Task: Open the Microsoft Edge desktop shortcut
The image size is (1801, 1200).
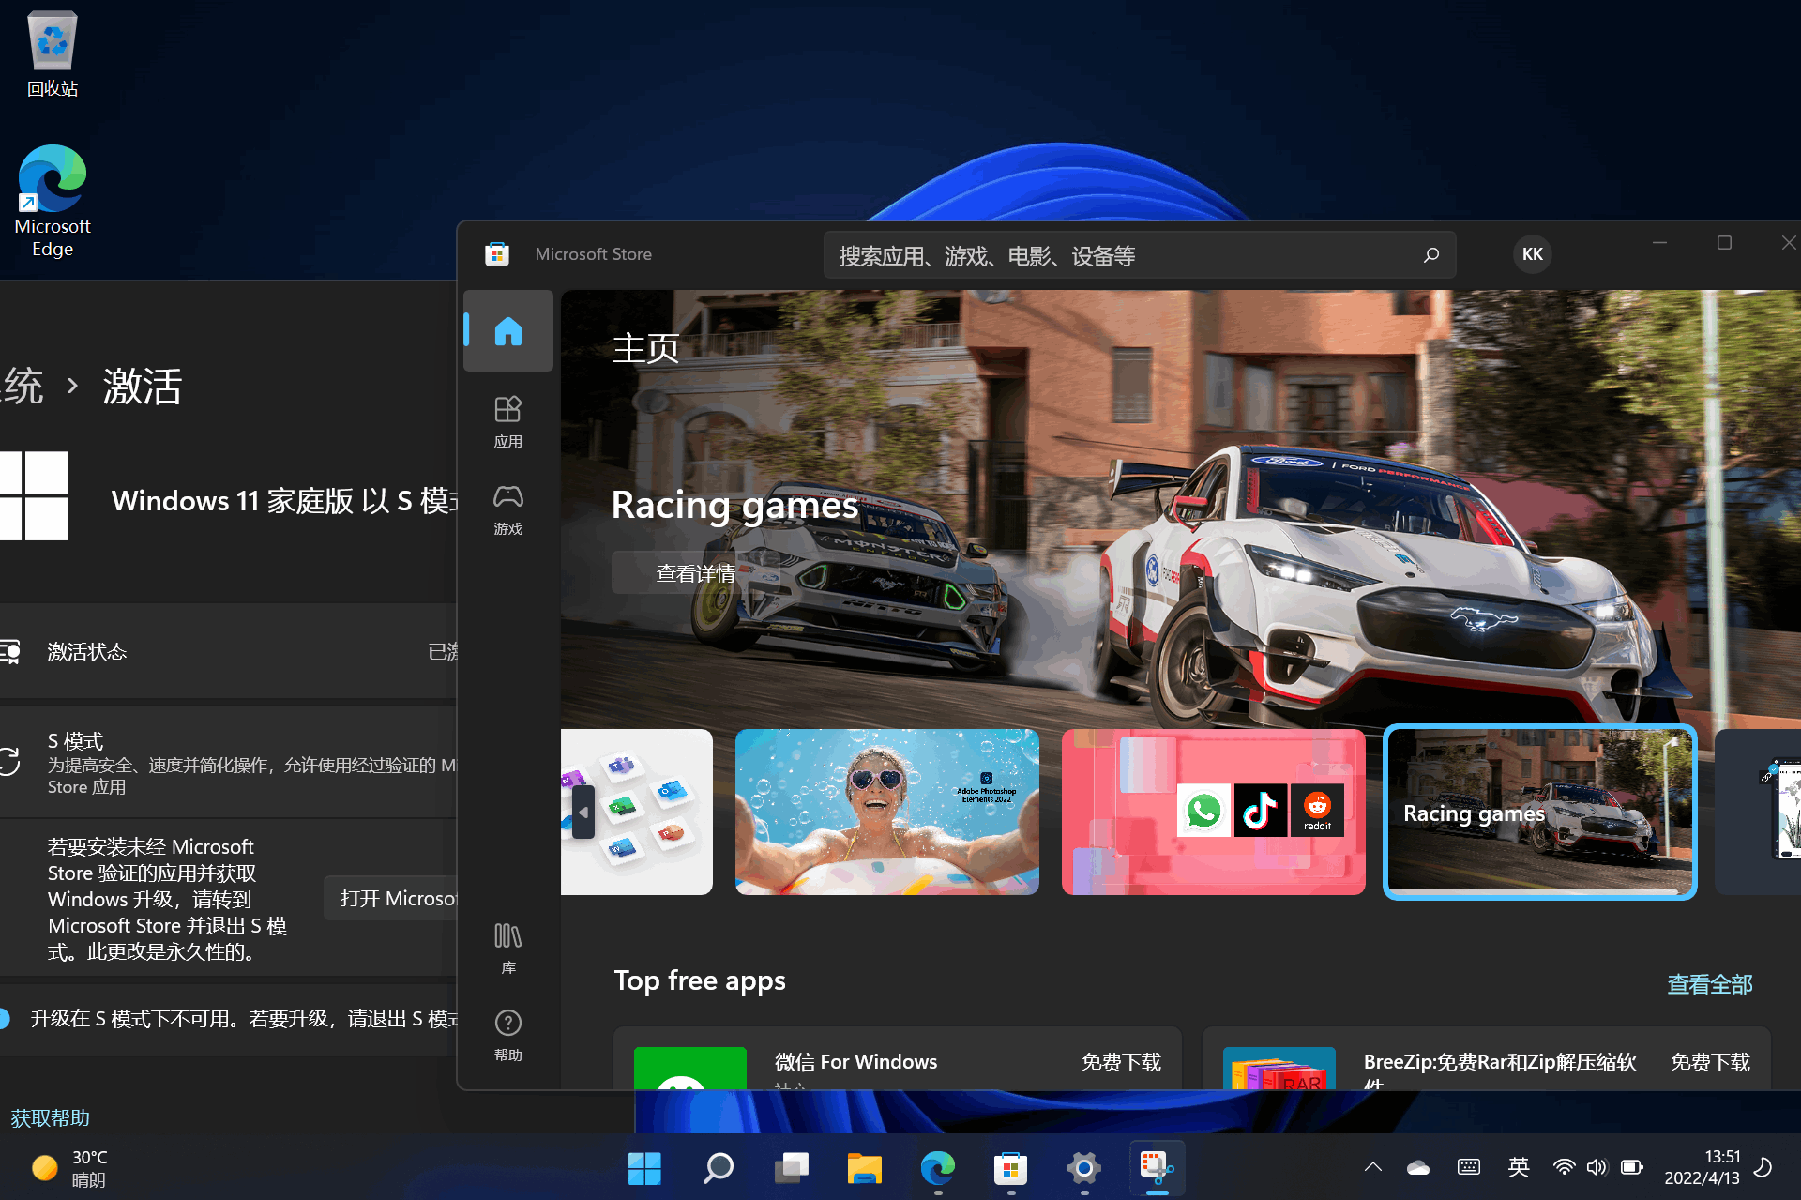Action: (x=53, y=201)
